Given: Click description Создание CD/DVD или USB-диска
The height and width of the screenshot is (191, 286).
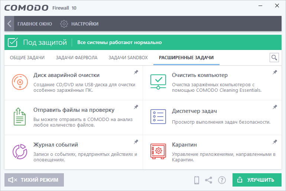Looking at the screenshot, I should coord(84,87).
